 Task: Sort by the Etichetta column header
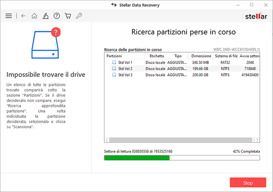point(156,56)
